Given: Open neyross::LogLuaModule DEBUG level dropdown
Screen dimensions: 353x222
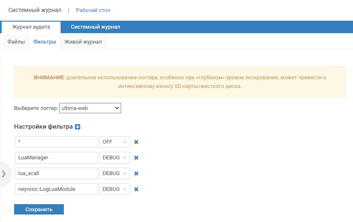Looking at the screenshot, I should pos(114,189).
